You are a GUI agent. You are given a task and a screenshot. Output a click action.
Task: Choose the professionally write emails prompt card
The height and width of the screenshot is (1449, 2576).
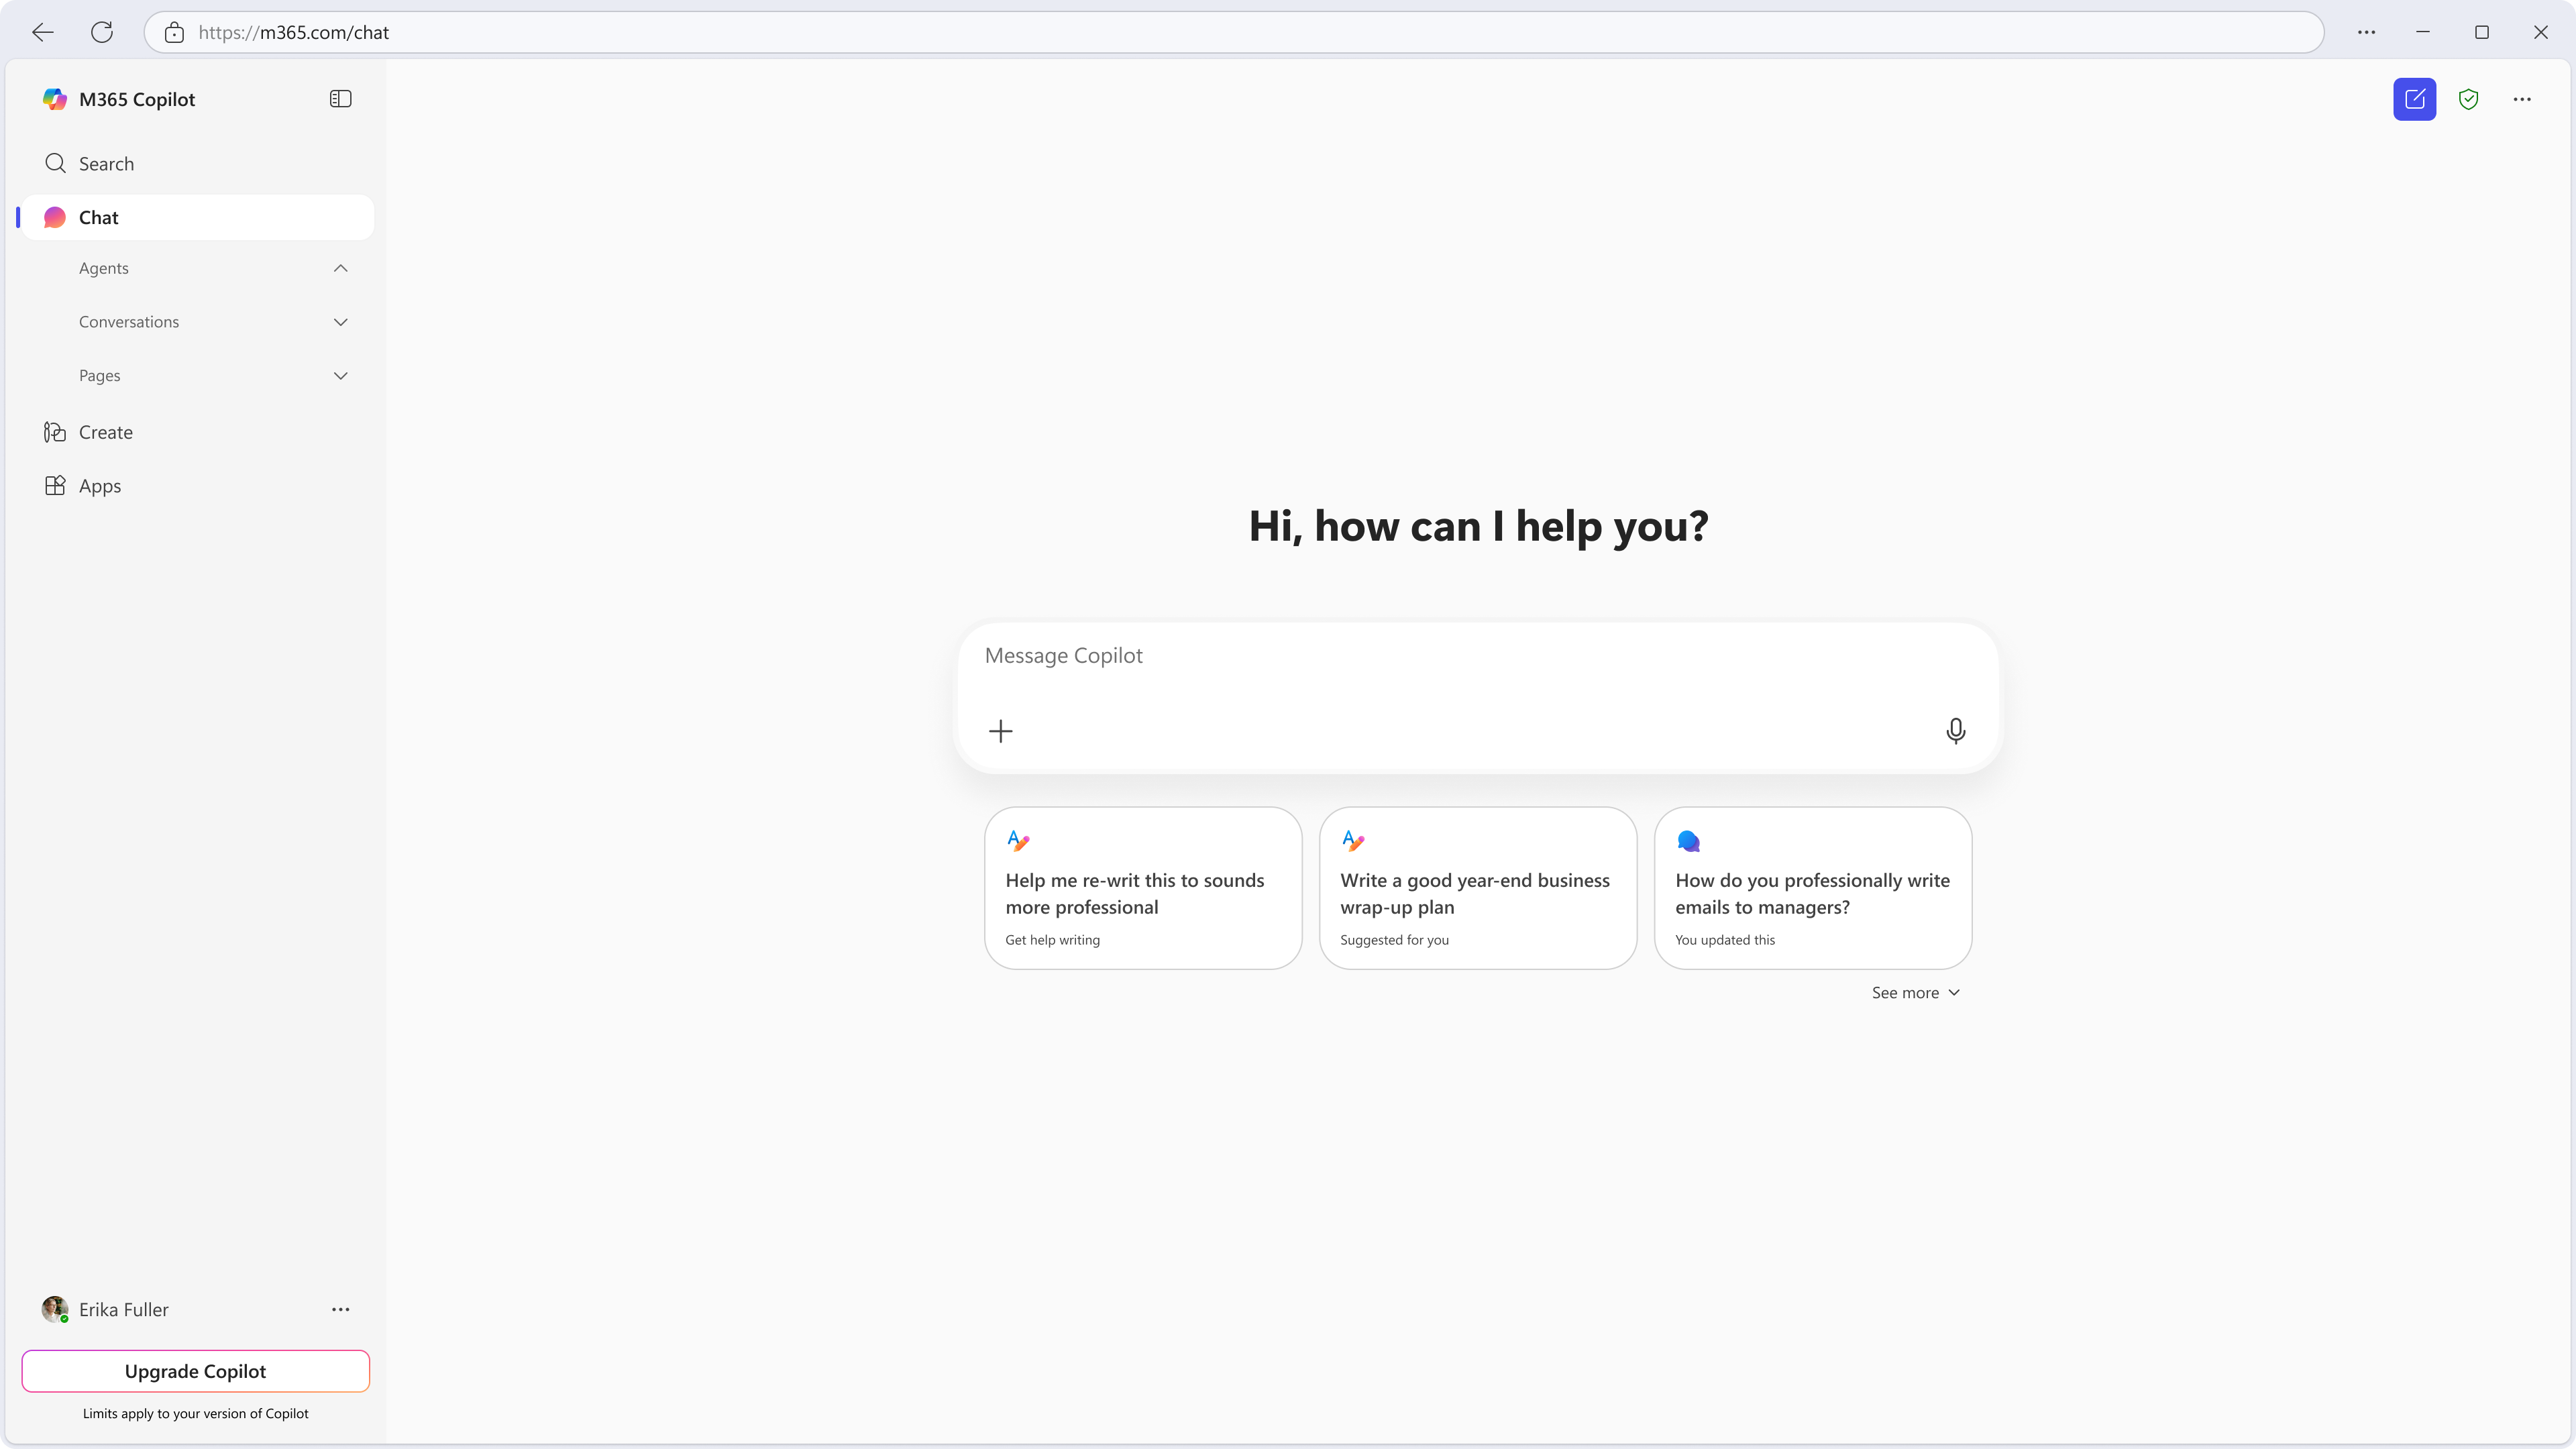coord(1813,888)
